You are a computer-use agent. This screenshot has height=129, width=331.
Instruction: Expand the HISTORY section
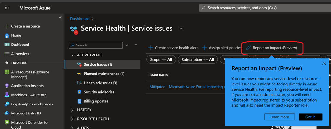point(72,110)
